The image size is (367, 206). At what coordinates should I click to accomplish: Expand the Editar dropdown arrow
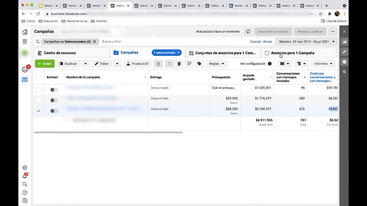117,64
